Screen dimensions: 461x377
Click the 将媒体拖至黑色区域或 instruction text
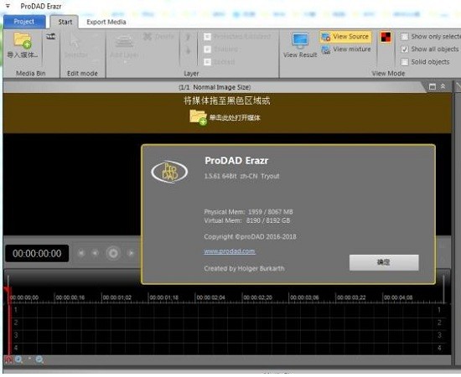point(226,101)
